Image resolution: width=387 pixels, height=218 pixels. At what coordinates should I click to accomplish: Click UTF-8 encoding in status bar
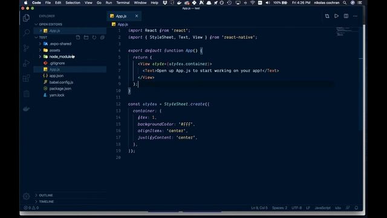click(296, 208)
